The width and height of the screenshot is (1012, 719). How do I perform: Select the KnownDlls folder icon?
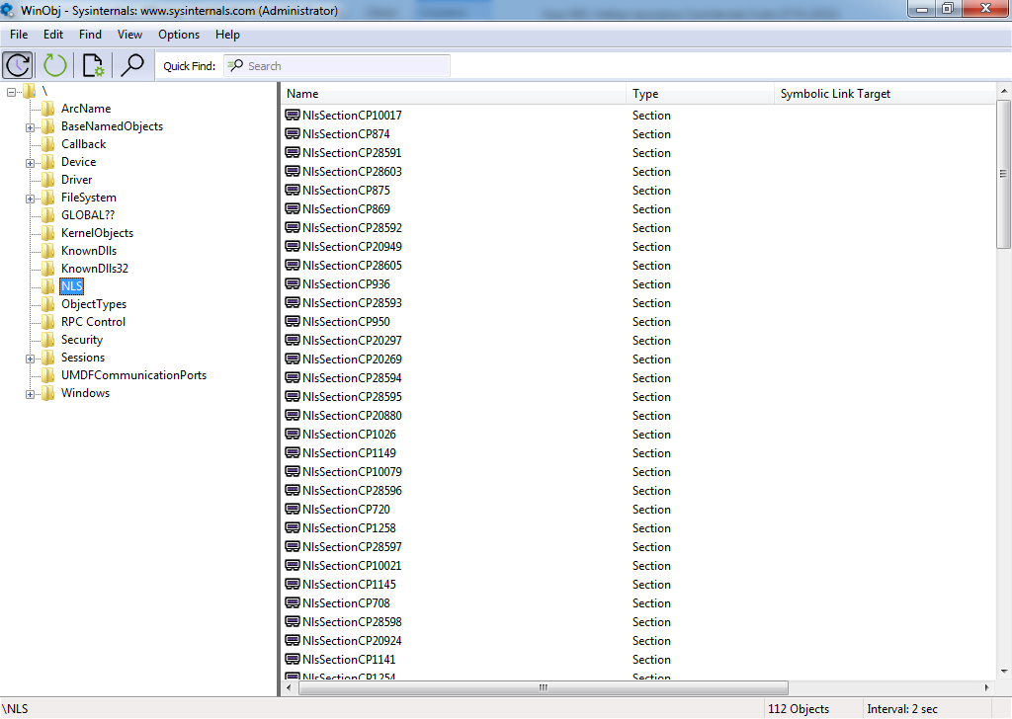pos(48,251)
